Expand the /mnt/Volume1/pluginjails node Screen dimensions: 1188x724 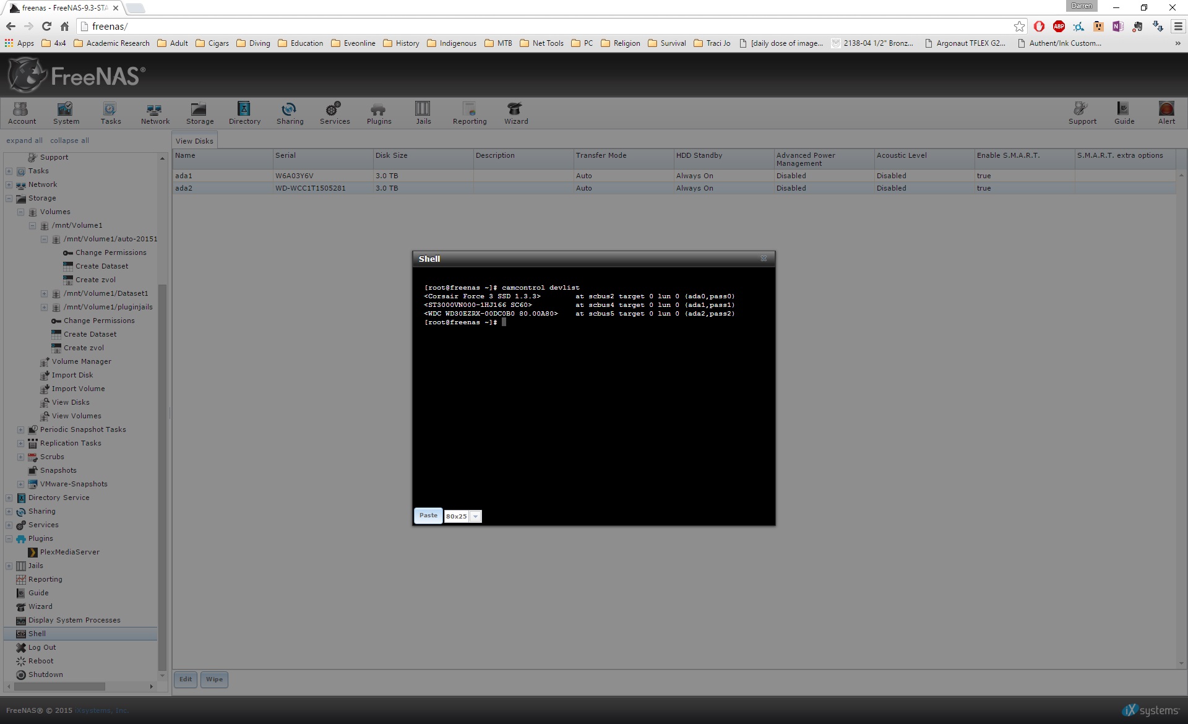coord(44,308)
